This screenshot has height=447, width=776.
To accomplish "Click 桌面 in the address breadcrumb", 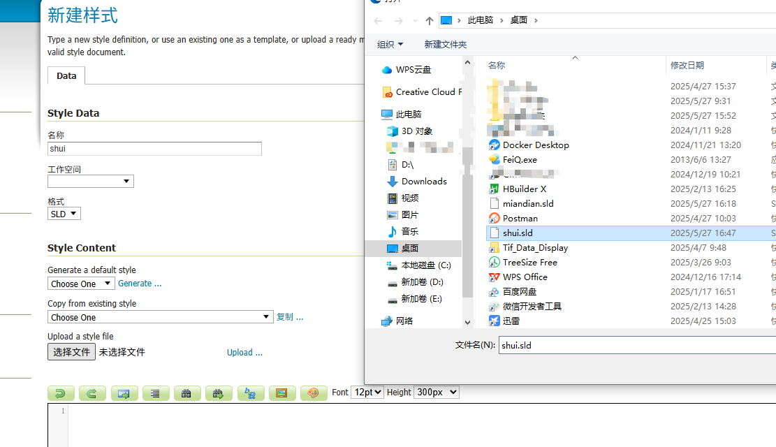I will point(519,20).
